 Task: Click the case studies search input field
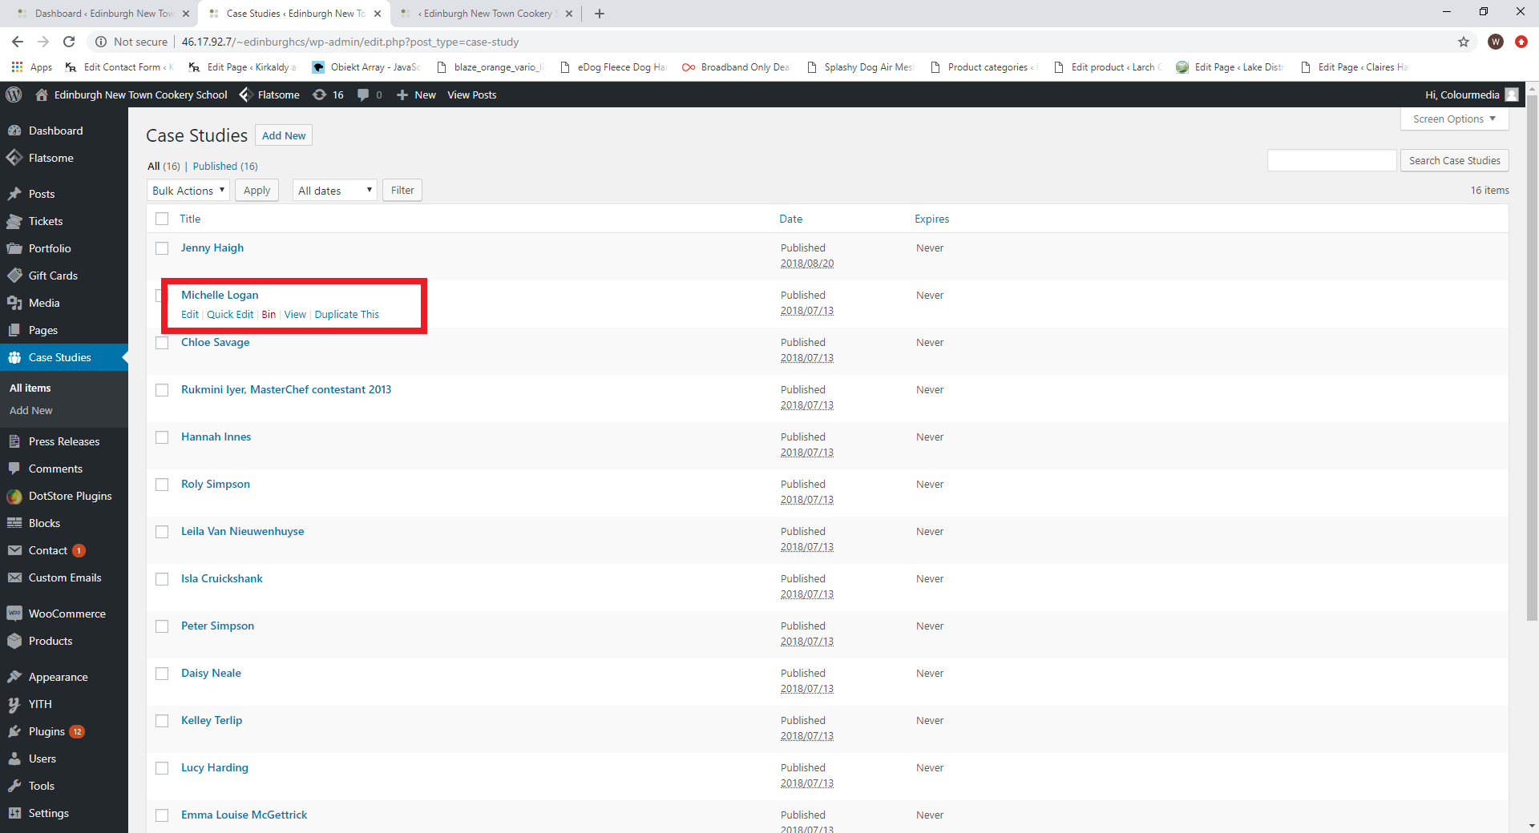[x=1331, y=160]
